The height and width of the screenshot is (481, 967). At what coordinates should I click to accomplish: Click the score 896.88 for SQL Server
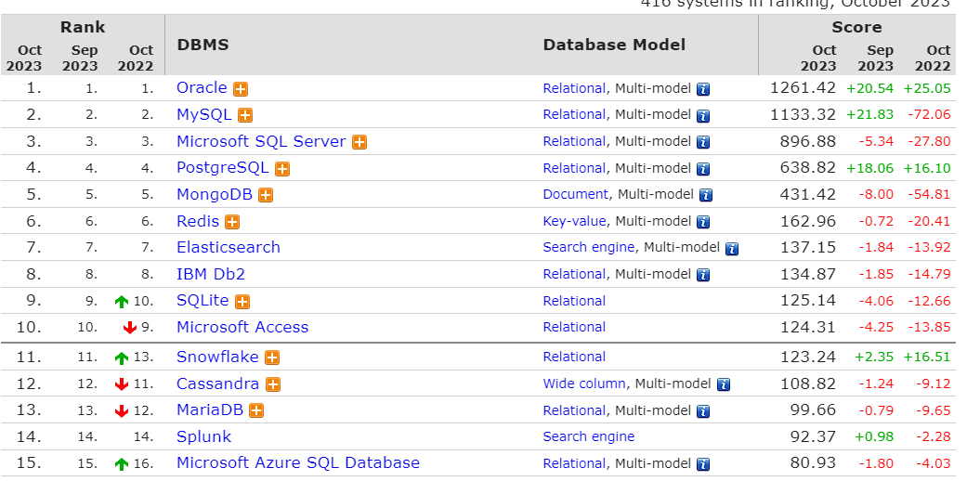coord(808,140)
